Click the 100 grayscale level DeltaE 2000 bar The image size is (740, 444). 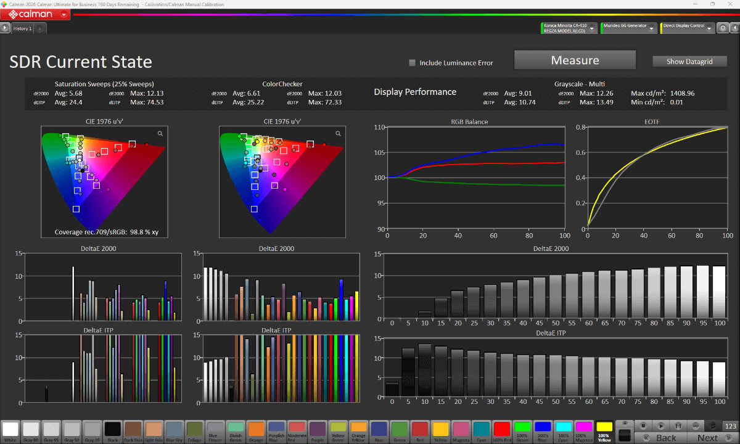[x=719, y=294]
